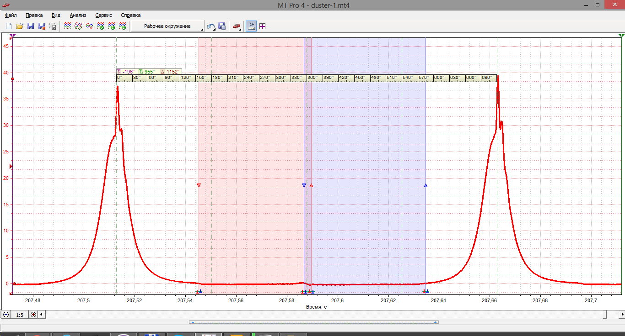The height and width of the screenshot is (336, 625).
Task: Click the 540° tick on the degree ruler
Action: tap(408, 78)
